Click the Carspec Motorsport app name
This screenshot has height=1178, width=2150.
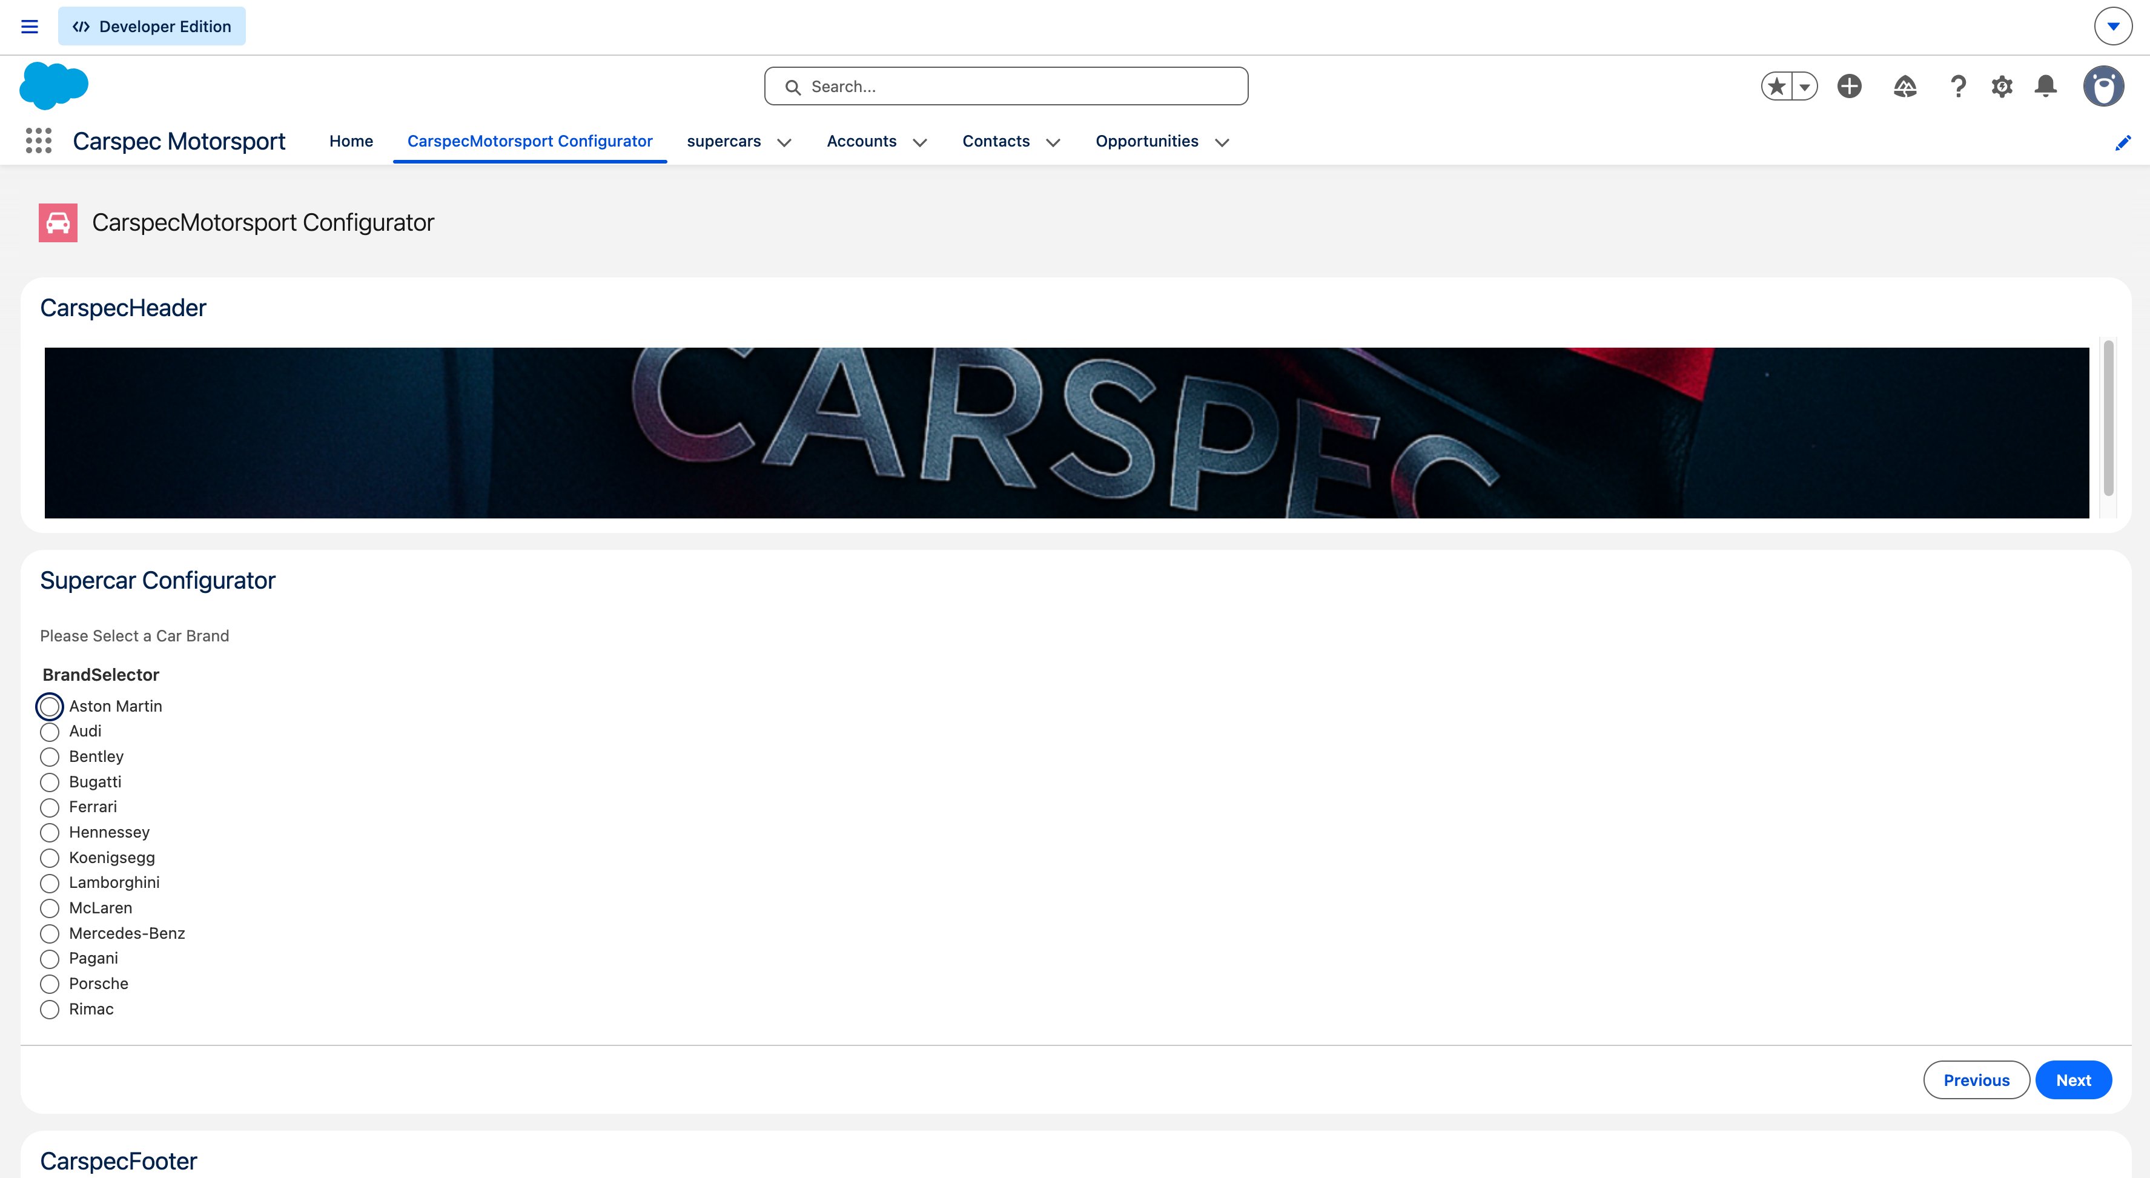pos(179,141)
